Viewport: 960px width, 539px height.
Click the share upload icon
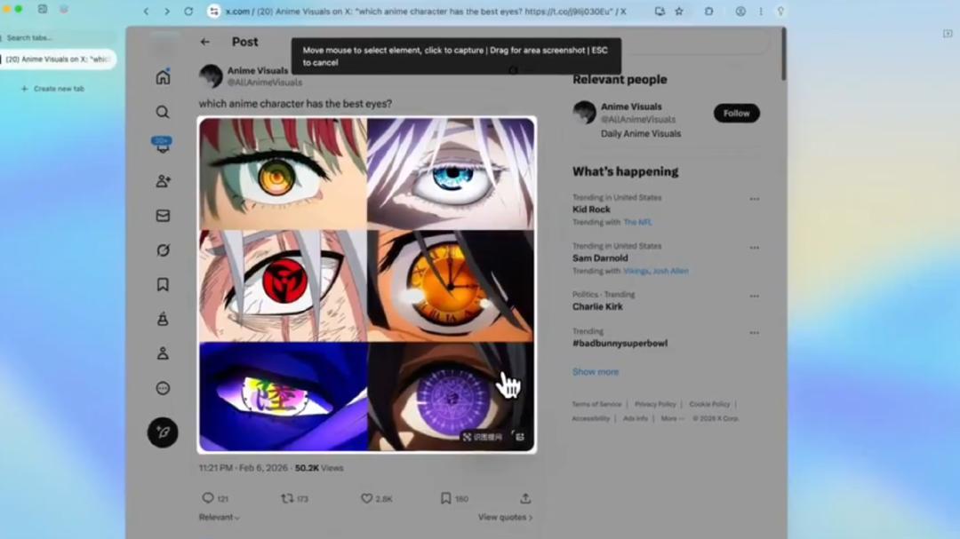pyautogui.click(x=525, y=499)
